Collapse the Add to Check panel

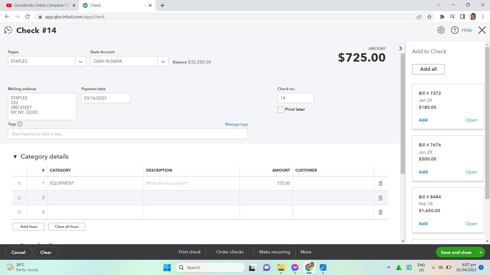coord(400,48)
